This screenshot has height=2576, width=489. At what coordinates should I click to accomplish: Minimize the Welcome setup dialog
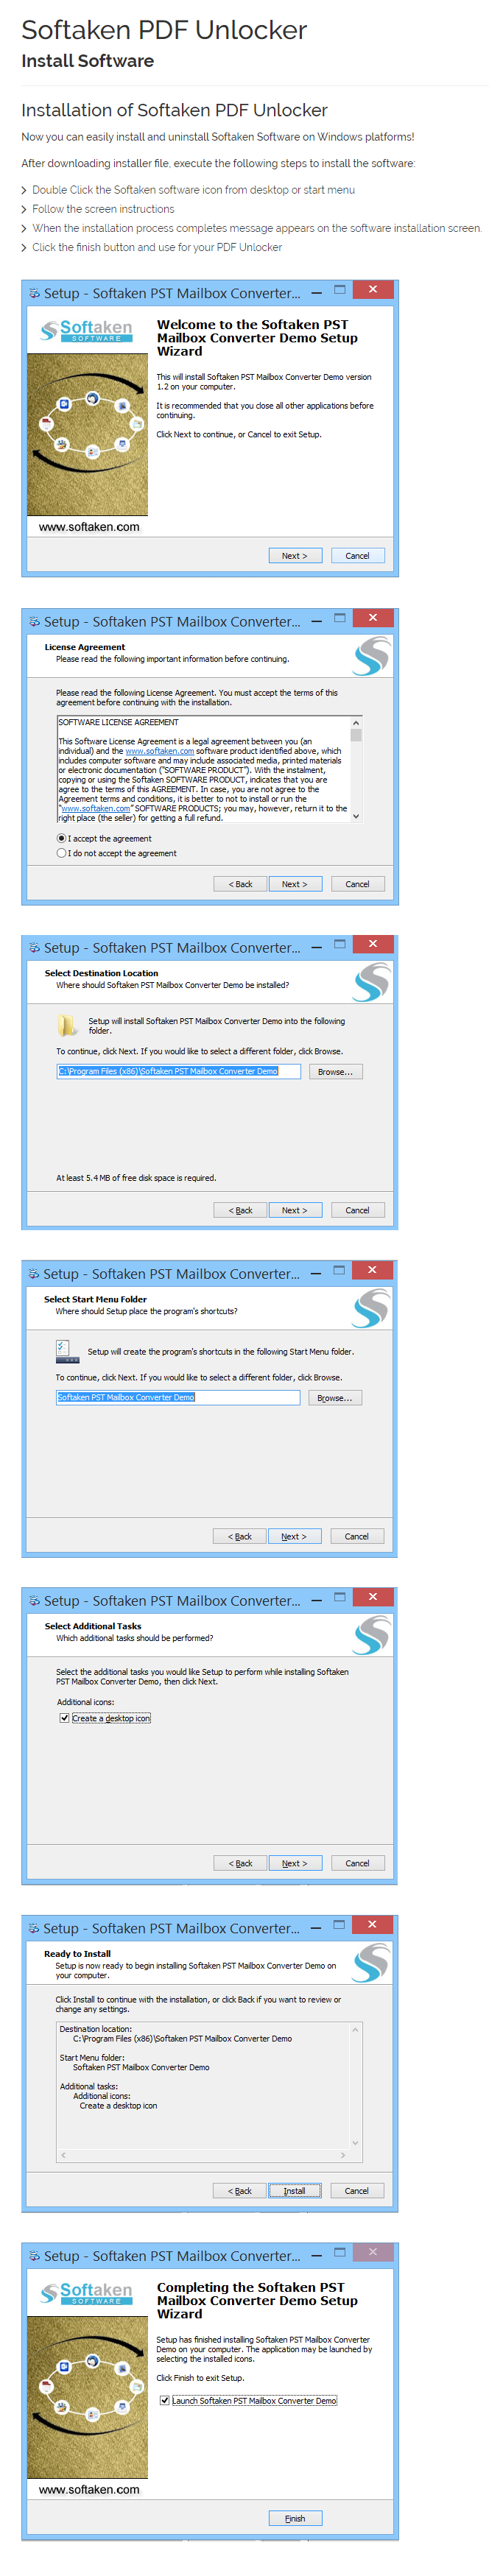pyautogui.click(x=317, y=292)
